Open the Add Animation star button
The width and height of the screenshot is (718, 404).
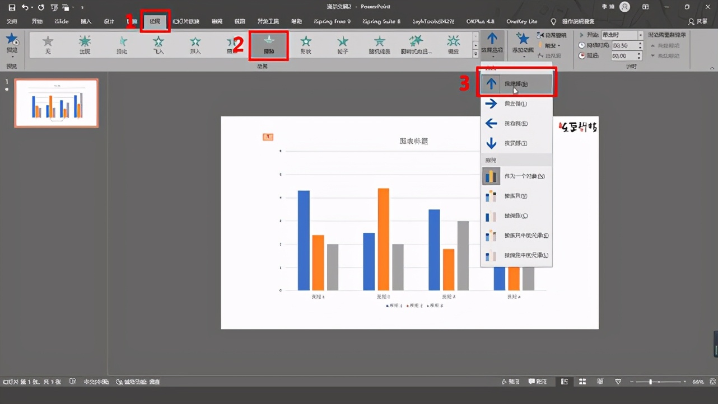click(523, 44)
